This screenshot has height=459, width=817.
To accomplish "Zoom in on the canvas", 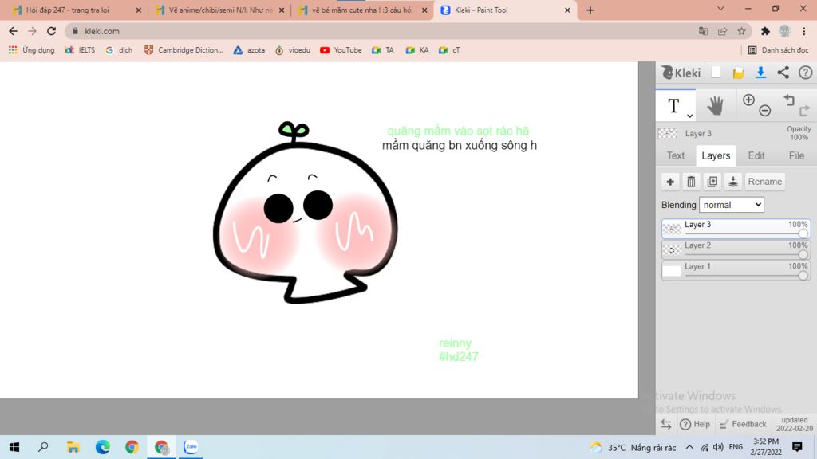I will click(x=748, y=100).
